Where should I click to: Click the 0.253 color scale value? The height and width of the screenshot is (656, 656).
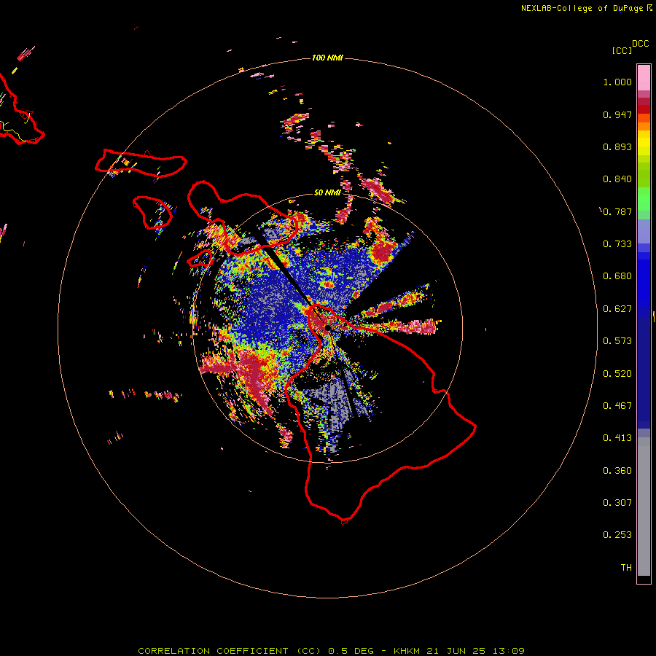coord(617,535)
